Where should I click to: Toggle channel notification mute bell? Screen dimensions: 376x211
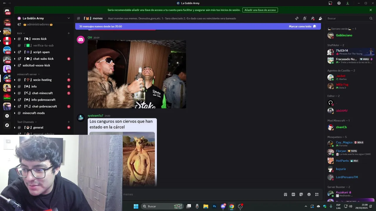click(x=305, y=18)
